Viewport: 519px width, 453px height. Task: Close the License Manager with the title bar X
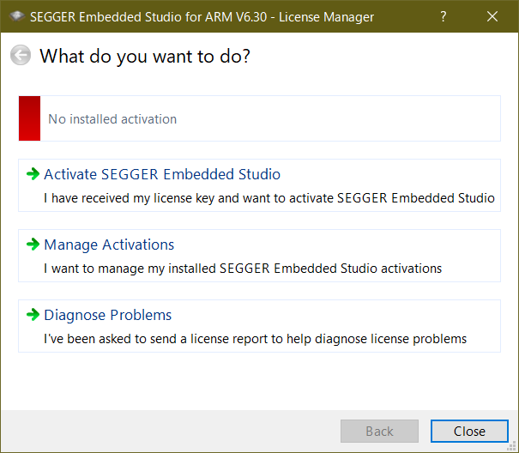[x=492, y=16]
